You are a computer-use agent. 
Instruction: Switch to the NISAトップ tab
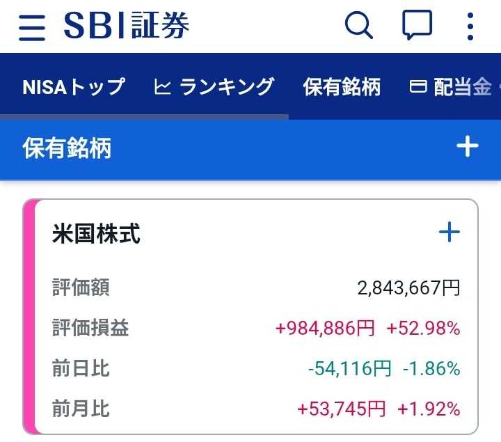(73, 87)
